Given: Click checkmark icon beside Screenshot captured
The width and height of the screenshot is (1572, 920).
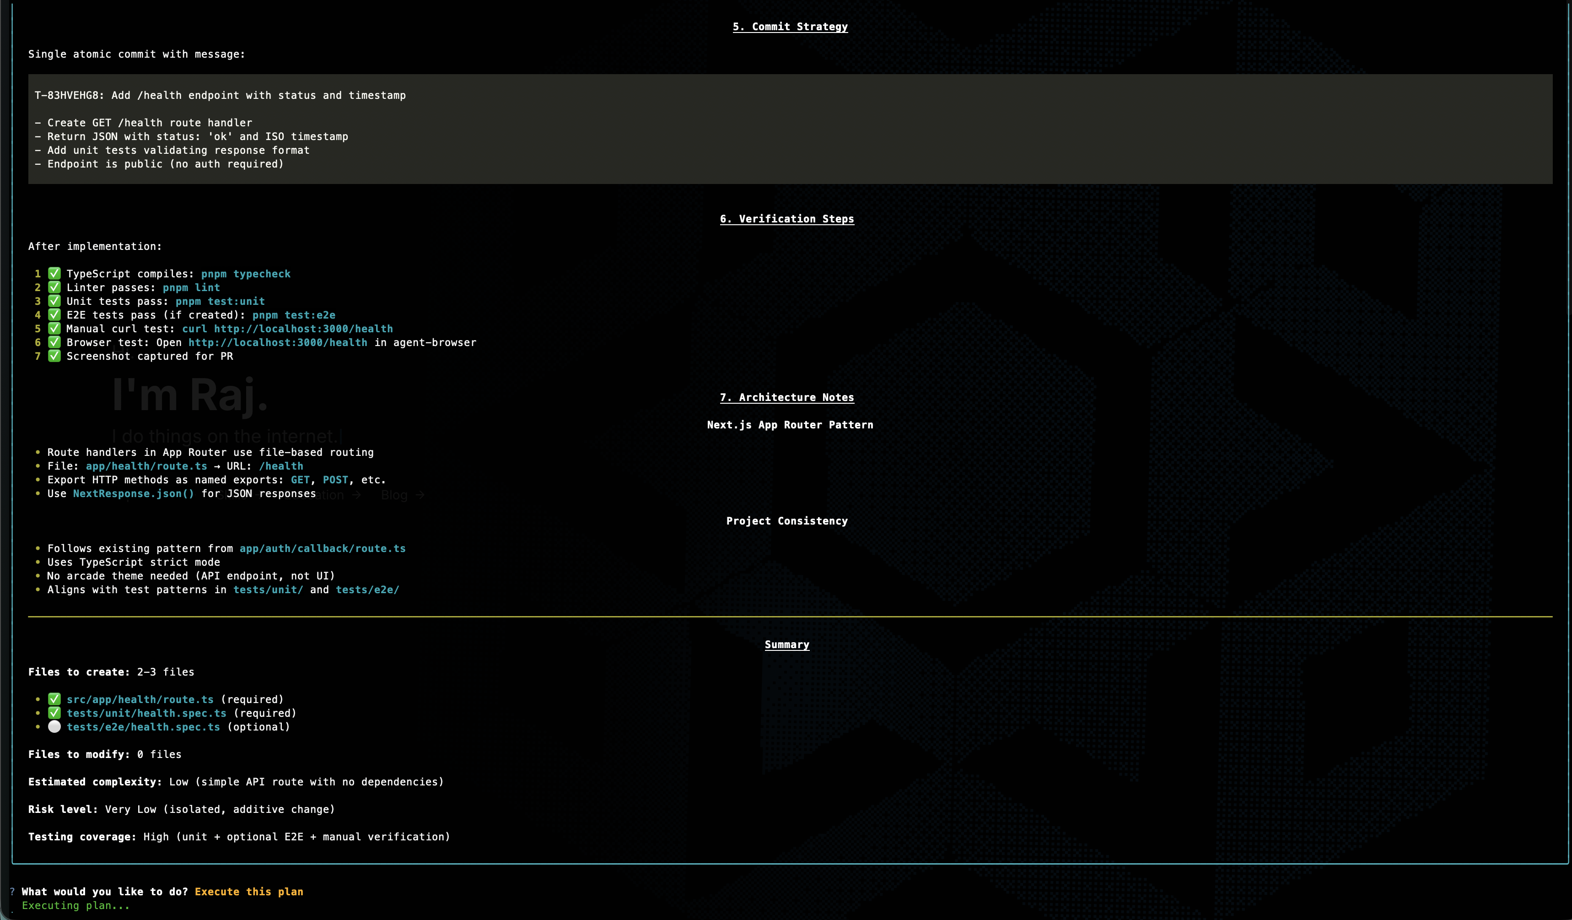Looking at the screenshot, I should (x=54, y=356).
